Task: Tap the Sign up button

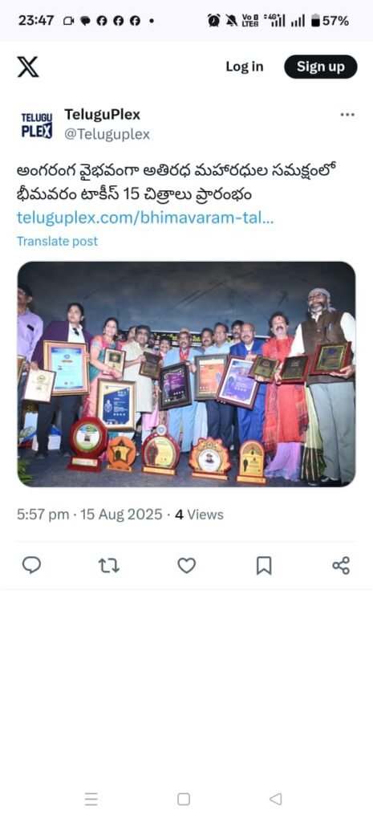Action: (x=321, y=67)
